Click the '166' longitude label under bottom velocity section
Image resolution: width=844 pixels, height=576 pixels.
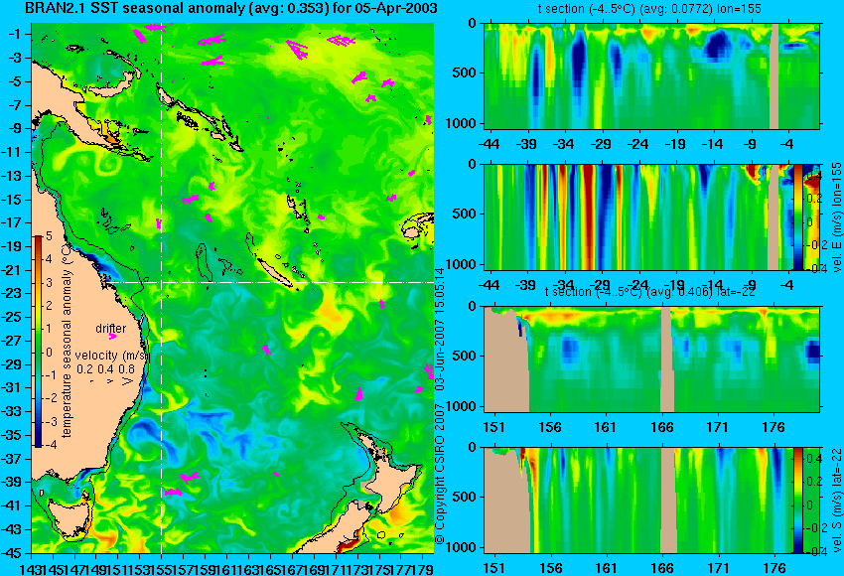click(x=662, y=568)
